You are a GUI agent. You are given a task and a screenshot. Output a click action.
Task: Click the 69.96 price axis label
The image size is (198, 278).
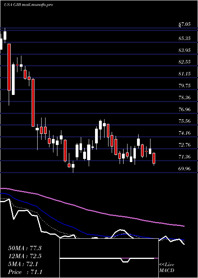click(185, 169)
